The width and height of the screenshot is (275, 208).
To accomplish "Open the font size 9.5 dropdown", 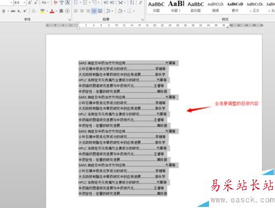I will point(24,3).
